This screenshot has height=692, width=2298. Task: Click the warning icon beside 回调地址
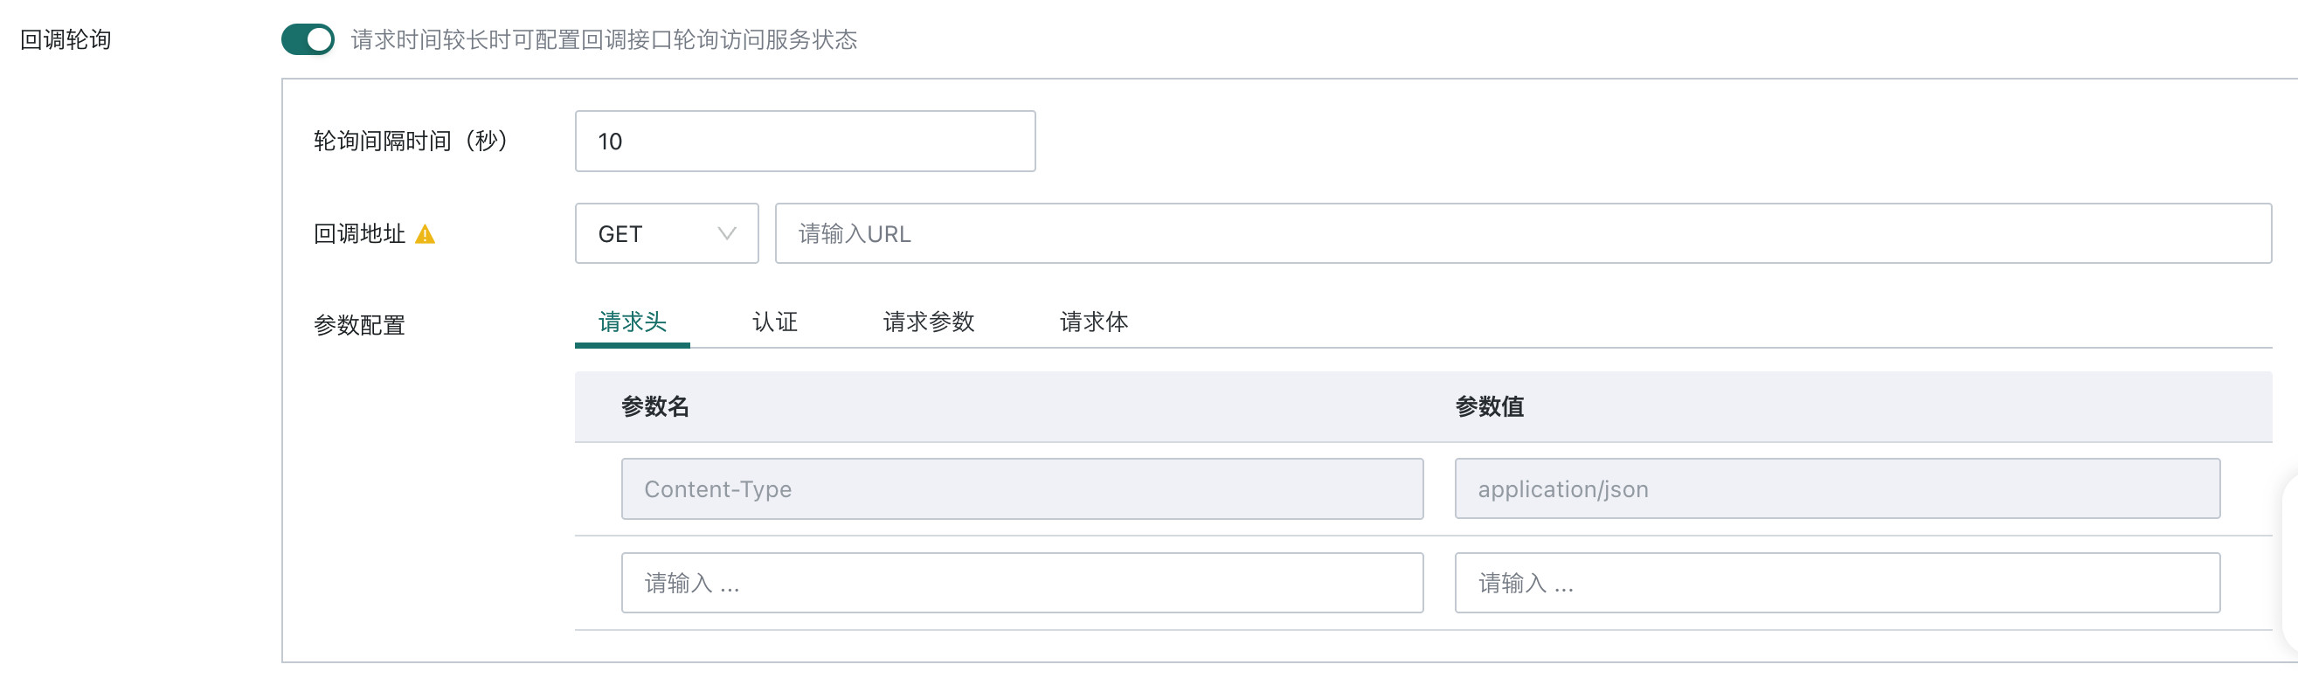coord(426,234)
